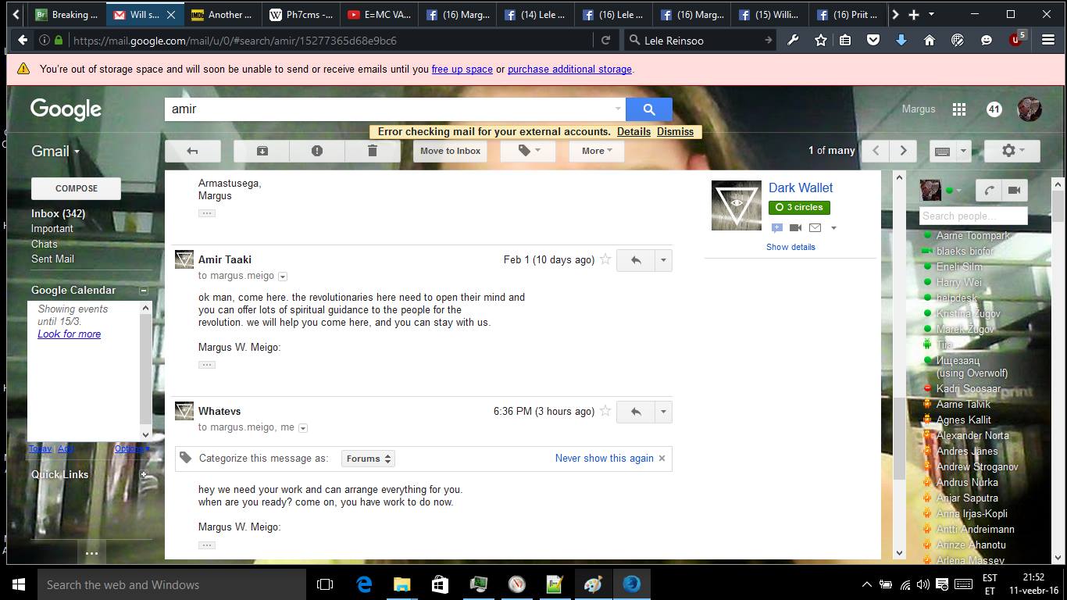Click Never show this again link

pyautogui.click(x=605, y=459)
